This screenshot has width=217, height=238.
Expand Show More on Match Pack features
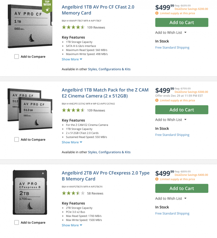click(72, 142)
